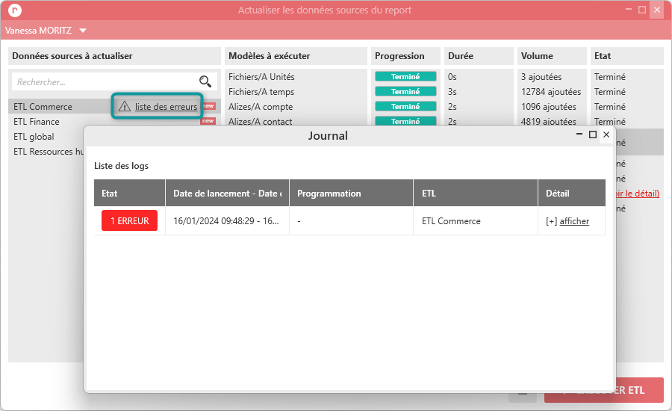Click the warning triangle icon beside ETL Commerce
Screen dimensions: 672x411
click(125, 107)
